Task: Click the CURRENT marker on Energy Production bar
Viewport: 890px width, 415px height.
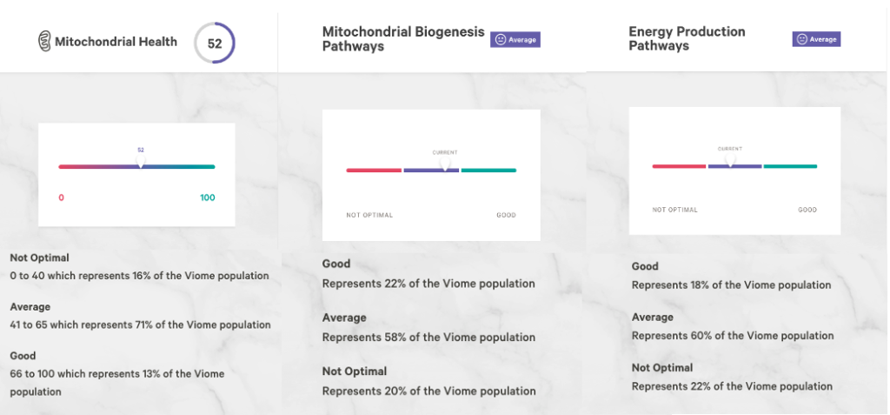Action: click(730, 160)
